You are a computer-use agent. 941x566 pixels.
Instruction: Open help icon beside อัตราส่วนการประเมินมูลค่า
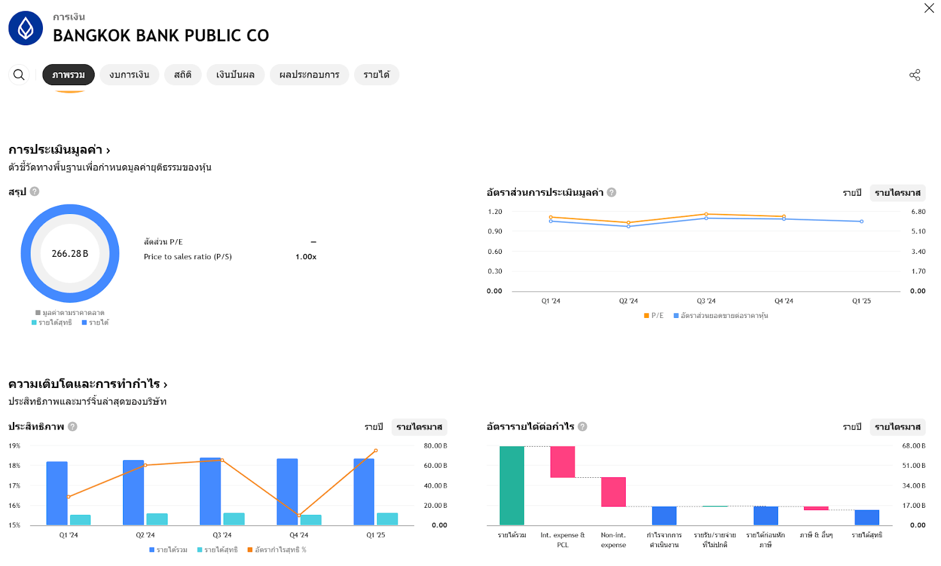coord(612,192)
